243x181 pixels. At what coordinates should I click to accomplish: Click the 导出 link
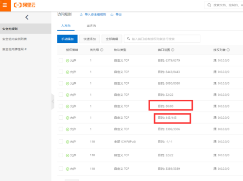pos(119,15)
